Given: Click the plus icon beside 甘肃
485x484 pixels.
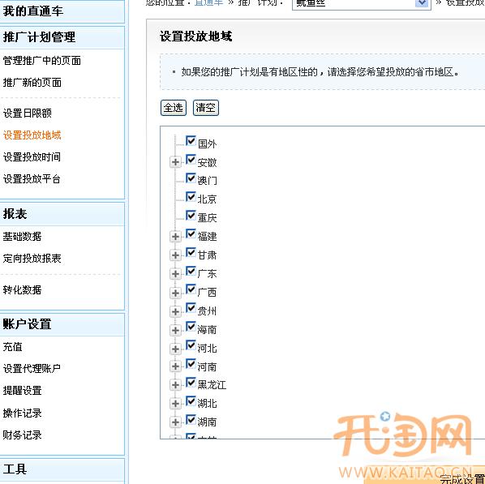Looking at the screenshot, I should coord(175,255).
